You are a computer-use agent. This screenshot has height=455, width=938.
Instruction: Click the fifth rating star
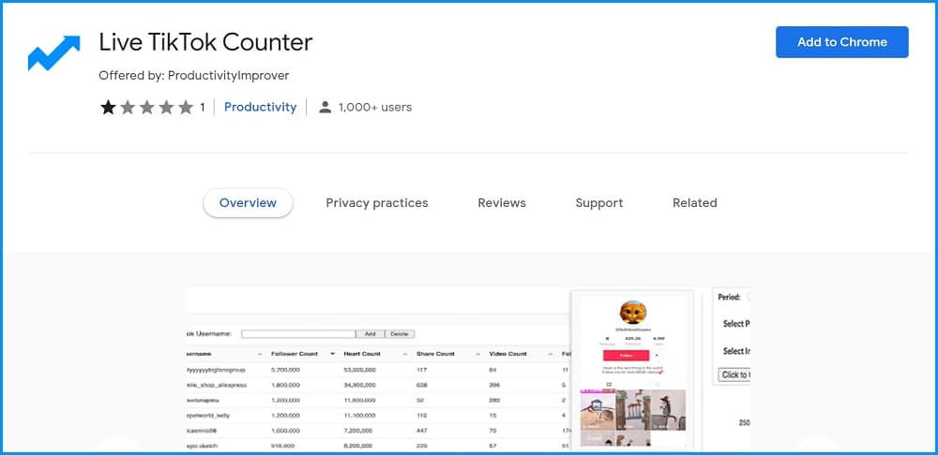click(x=186, y=108)
